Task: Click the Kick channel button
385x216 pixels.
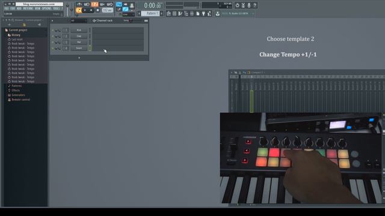Action: tap(79, 30)
